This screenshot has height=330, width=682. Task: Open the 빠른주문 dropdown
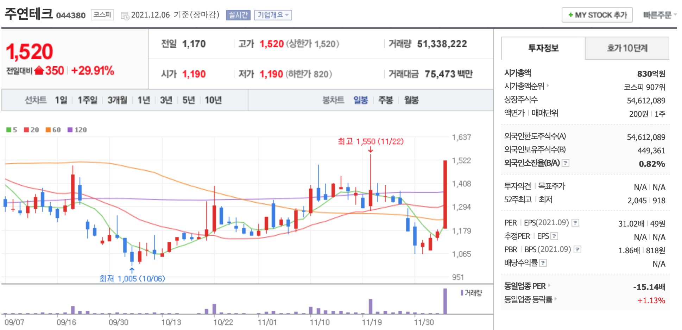[660, 15]
